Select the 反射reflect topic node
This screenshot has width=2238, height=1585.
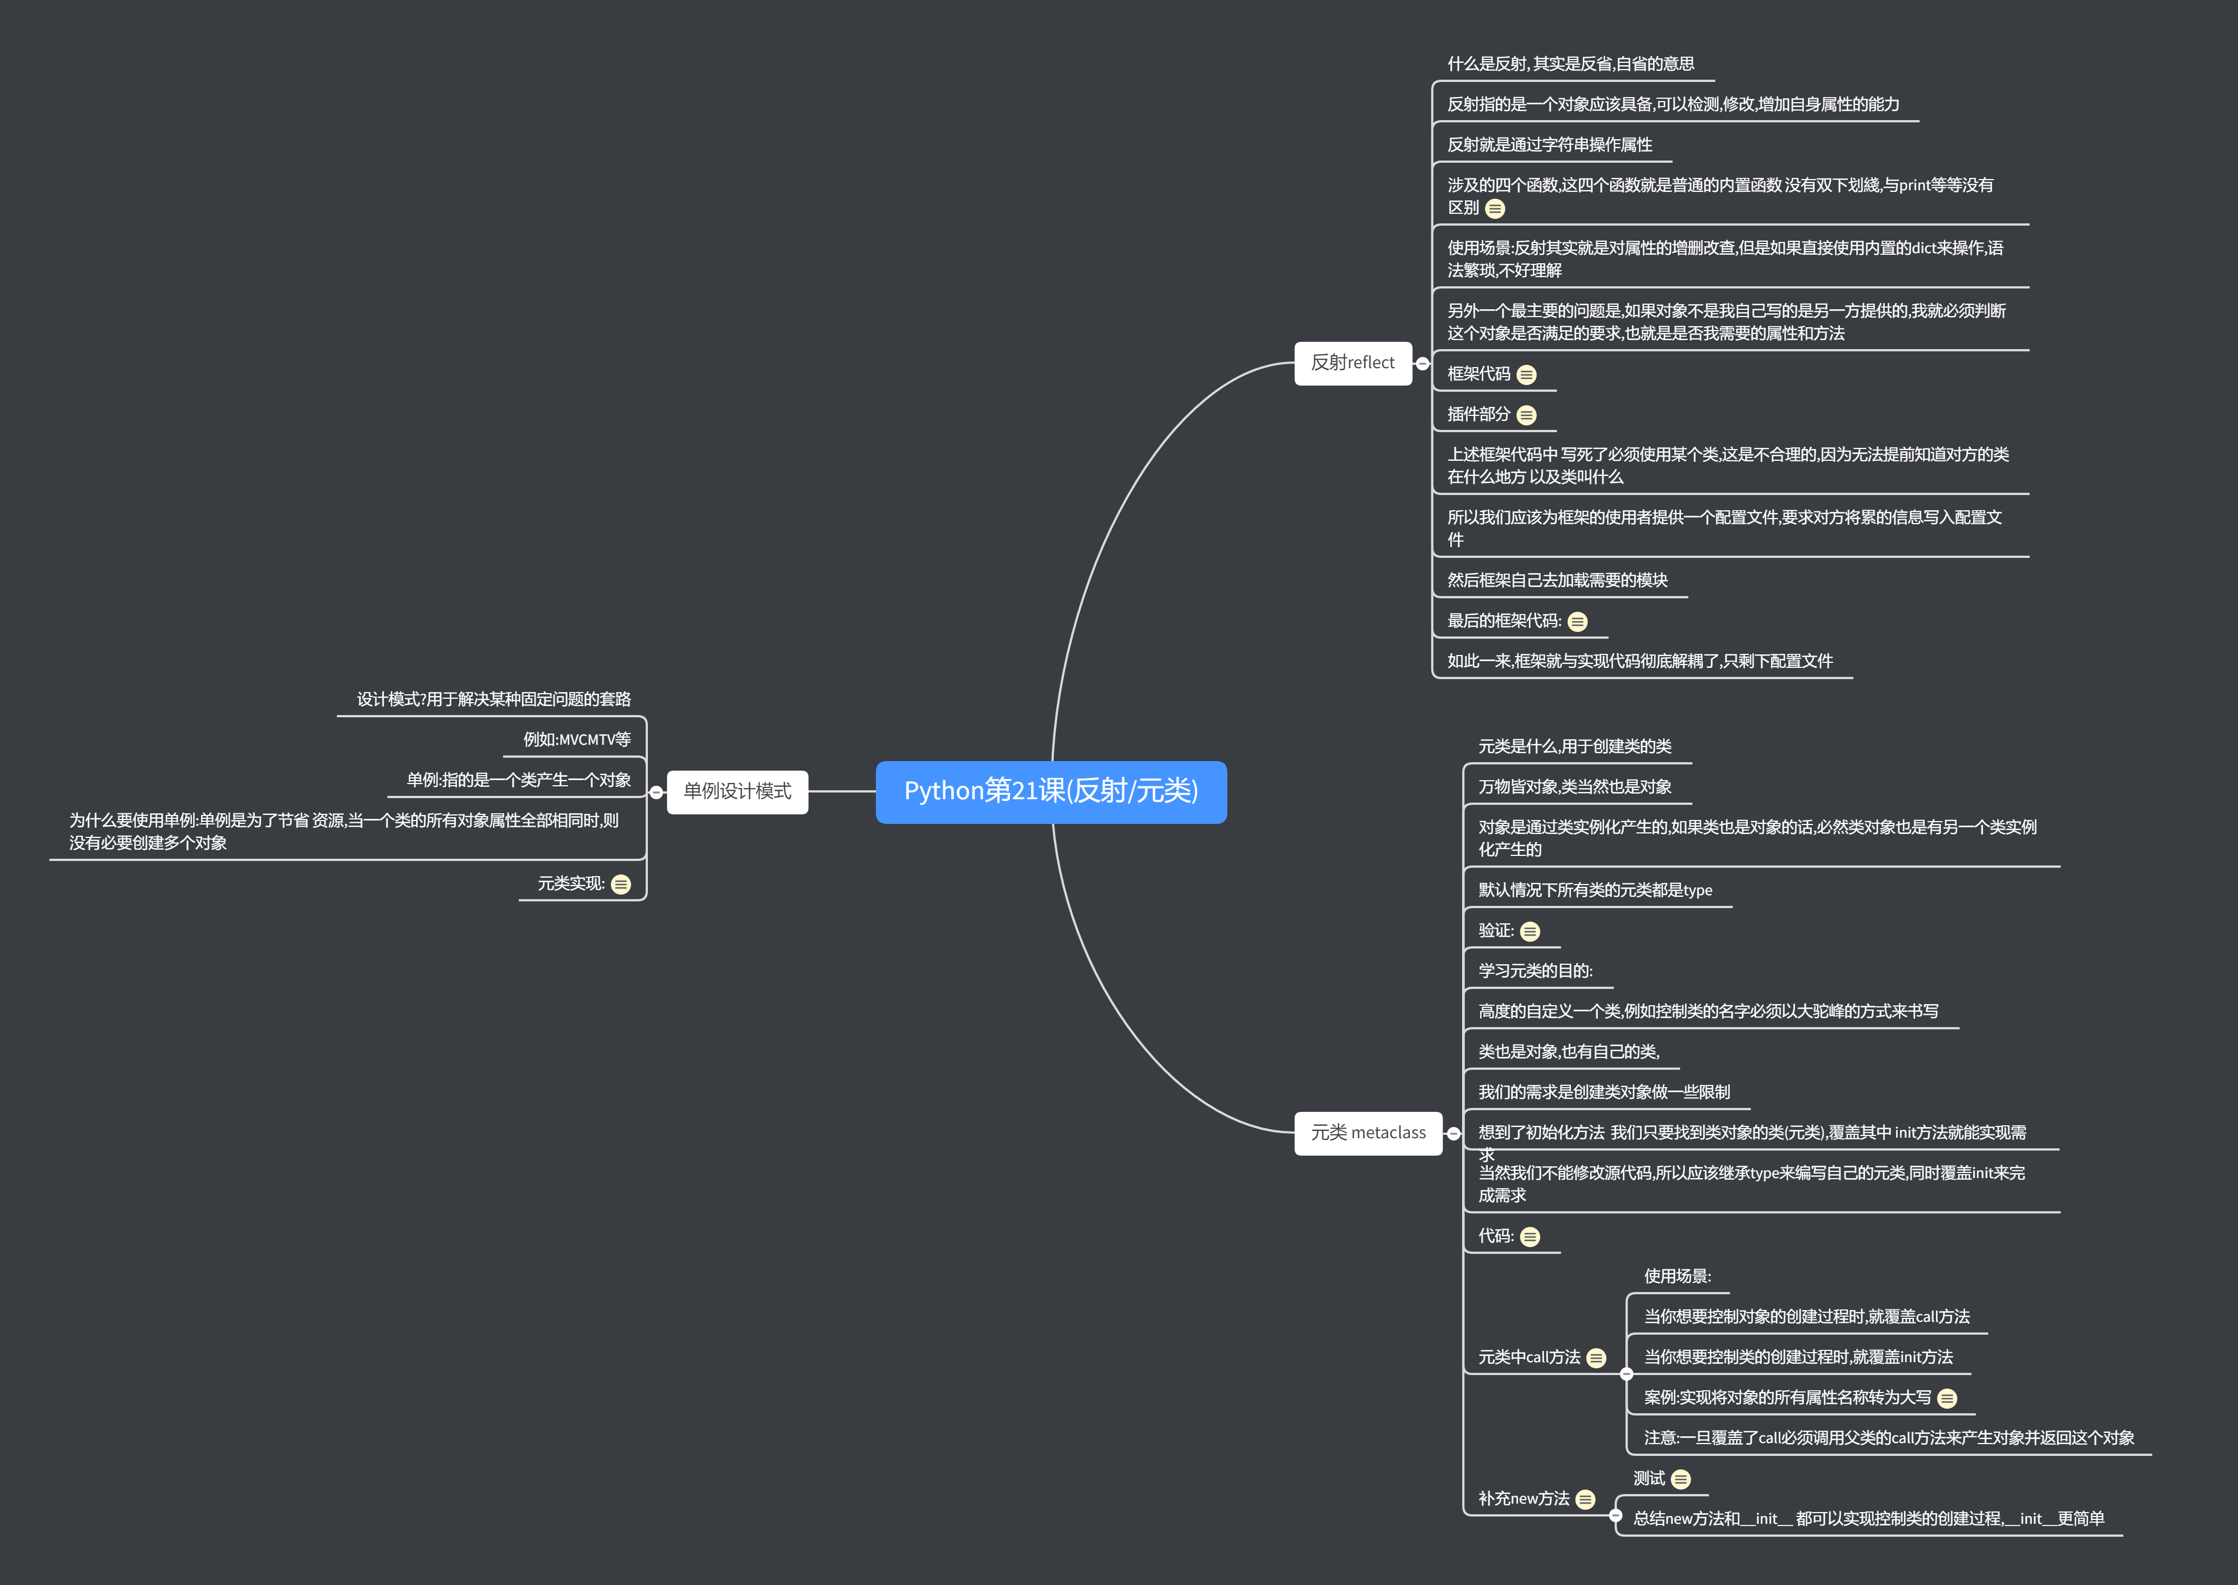pyautogui.click(x=1353, y=363)
